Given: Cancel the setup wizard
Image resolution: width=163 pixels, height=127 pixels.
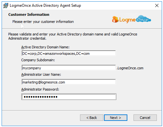Looking at the screenshot, I should (145, 118).
